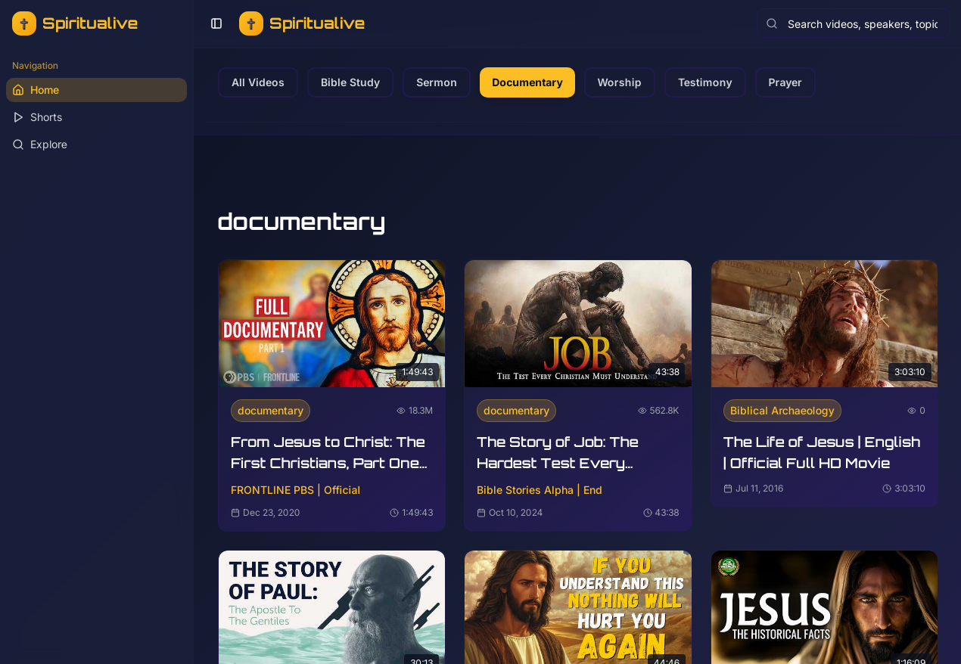Click the Home house icon
Viewport: 961px width, 664px height.
tap(18, 90)
